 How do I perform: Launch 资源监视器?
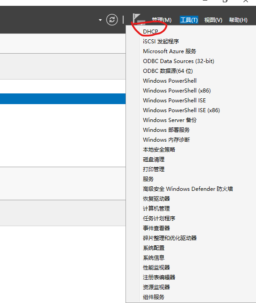(x=156, y=287)
